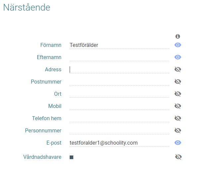
Task: Unhide the Personnummer field
Action: pos(178,130)
